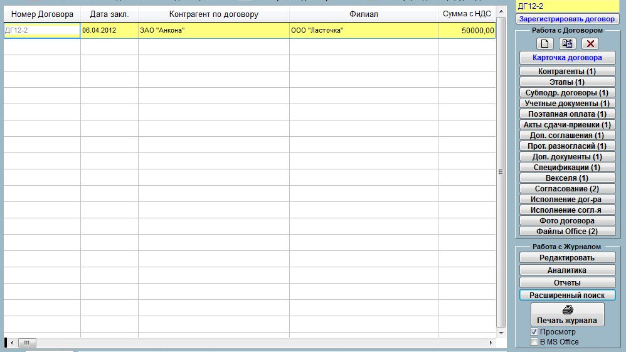Viewport: 626px width, 352px height.
Task: Open Контрагенты (1) list
Action: click(x=567, y=71)
